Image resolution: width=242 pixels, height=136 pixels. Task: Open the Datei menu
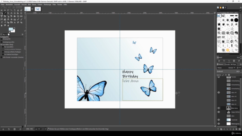[x=3, y=5]
